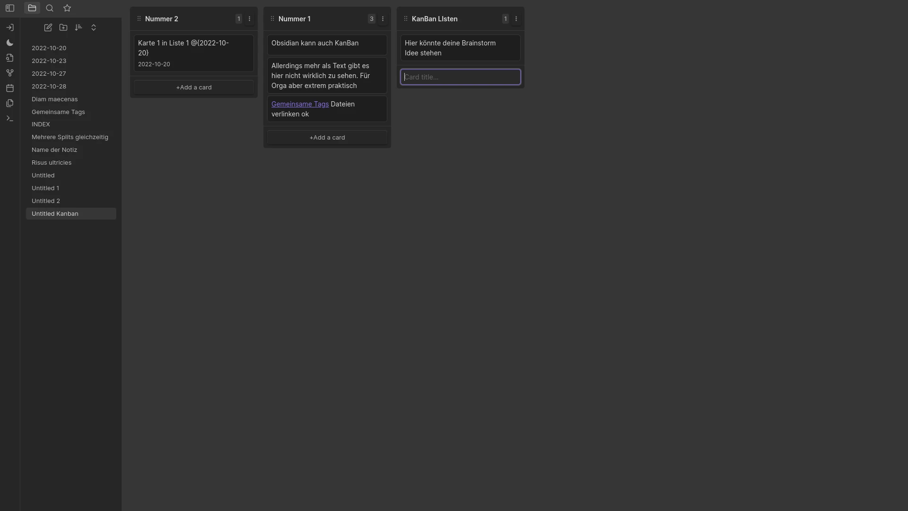Click the Nummer 2 list title
The height and width of the screenshot is (511, 908).
coord(162,19)
